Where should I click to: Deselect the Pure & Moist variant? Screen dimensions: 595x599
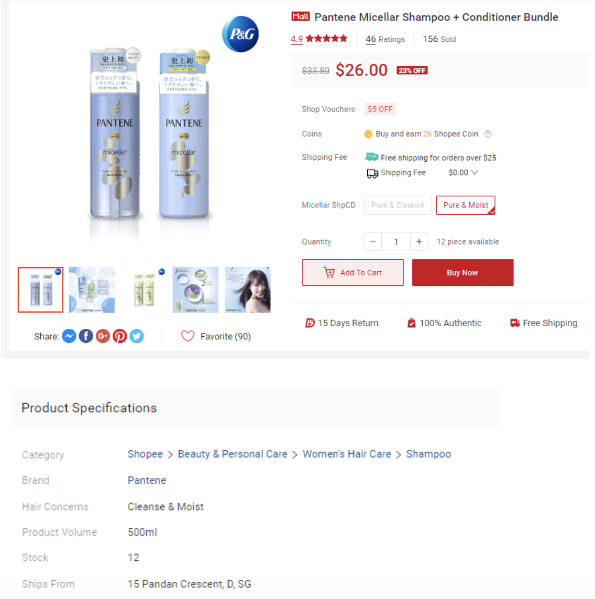tap(465, 205)
